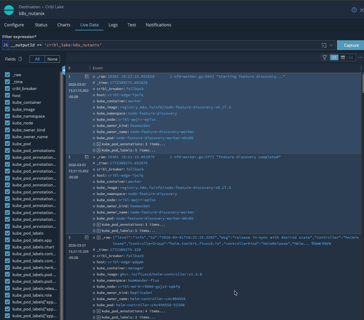364x320 pixels.
Task: Expand kube_pod_annotations in event 1
Action: pos(98,144)
